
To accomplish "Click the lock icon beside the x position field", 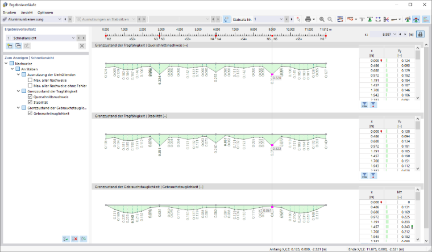I will click(420, 35).
